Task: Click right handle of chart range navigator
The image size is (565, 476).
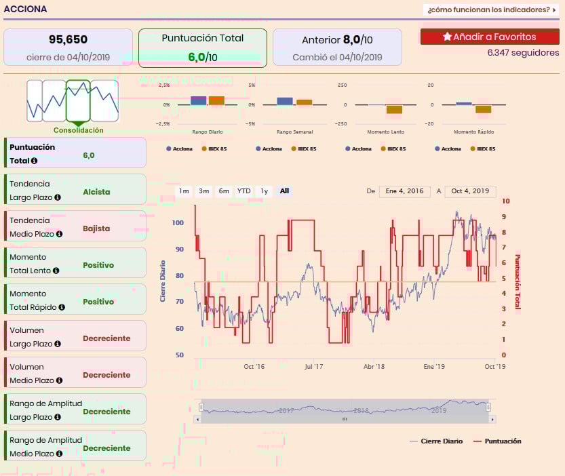Action: (488, 407)
